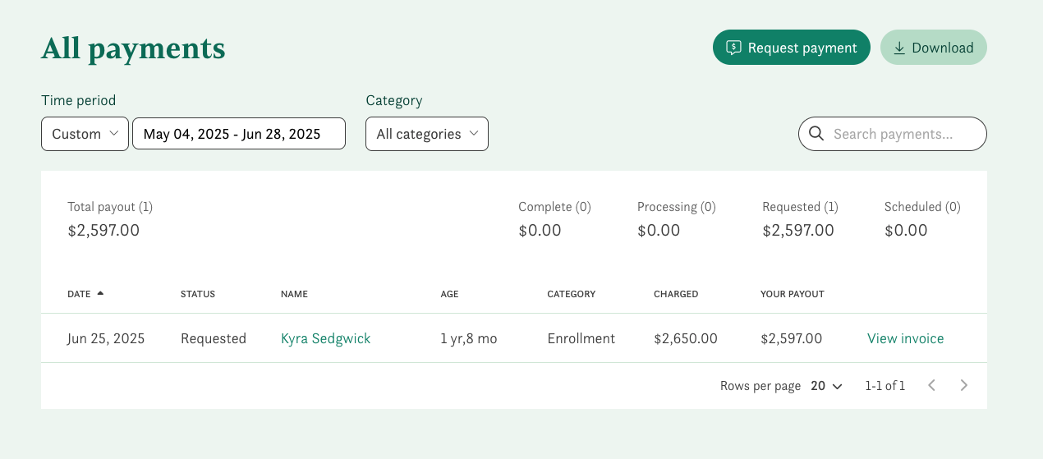
Task: Click the Search payments field
Action: coord(903,134)
